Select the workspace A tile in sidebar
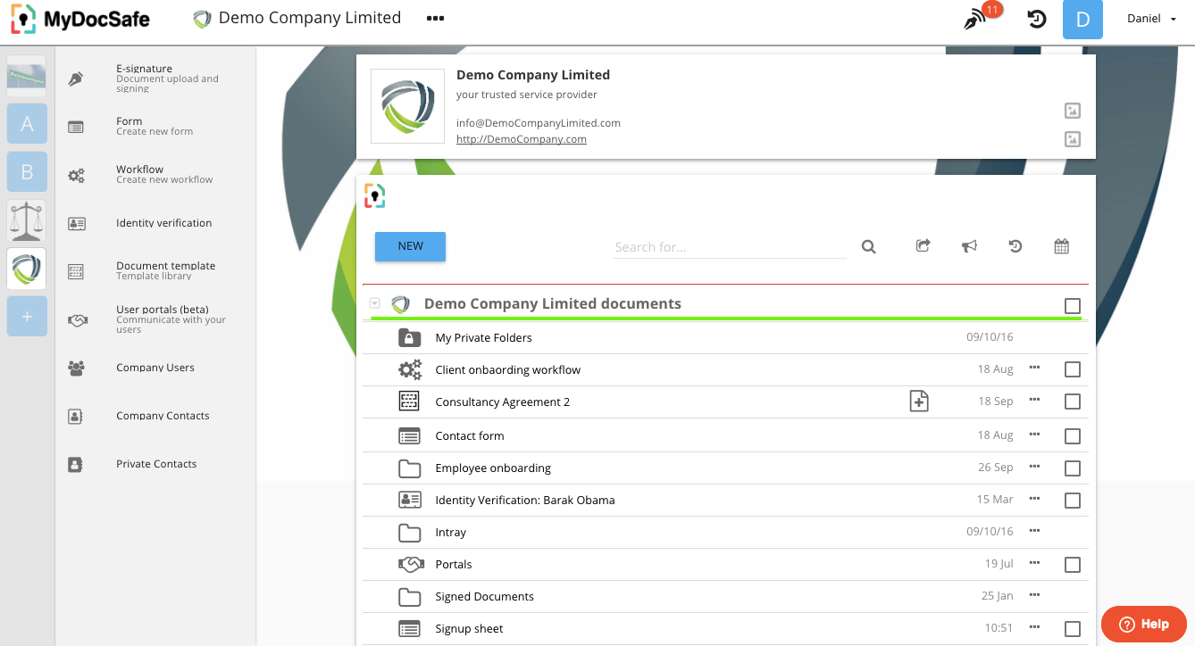Viewport: 1195px width, 646px height. [27, 123]
